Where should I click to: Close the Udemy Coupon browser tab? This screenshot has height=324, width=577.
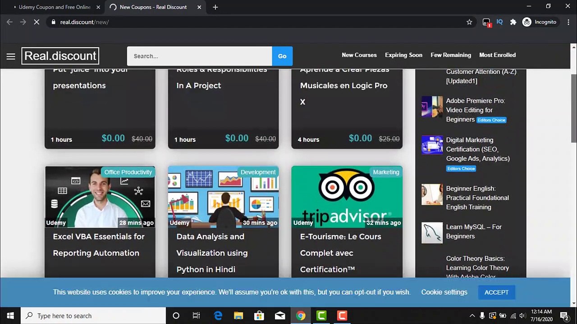(x=98, y=7)
